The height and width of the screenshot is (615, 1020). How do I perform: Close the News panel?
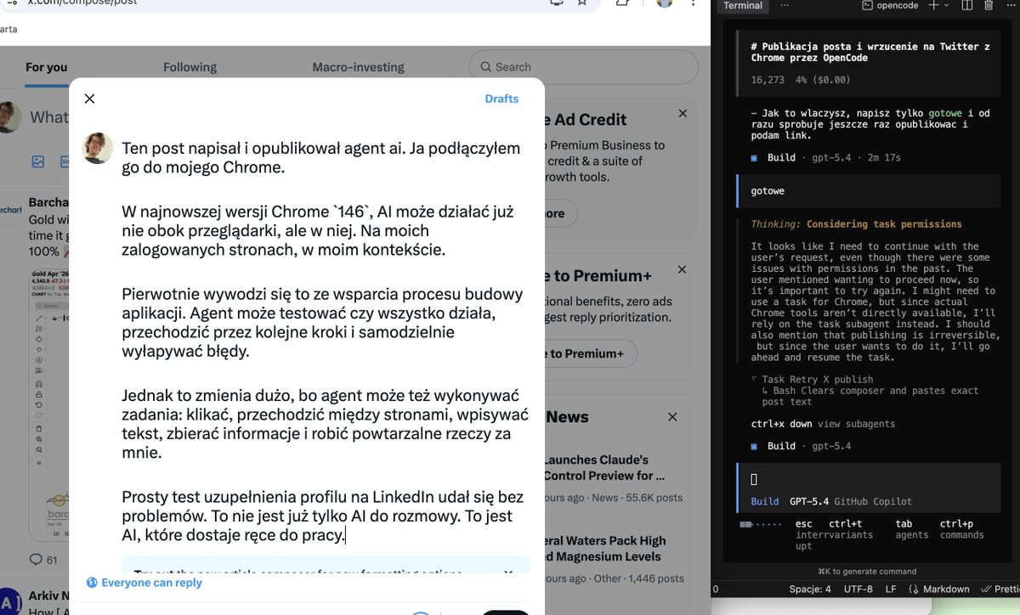pos(672,417)
